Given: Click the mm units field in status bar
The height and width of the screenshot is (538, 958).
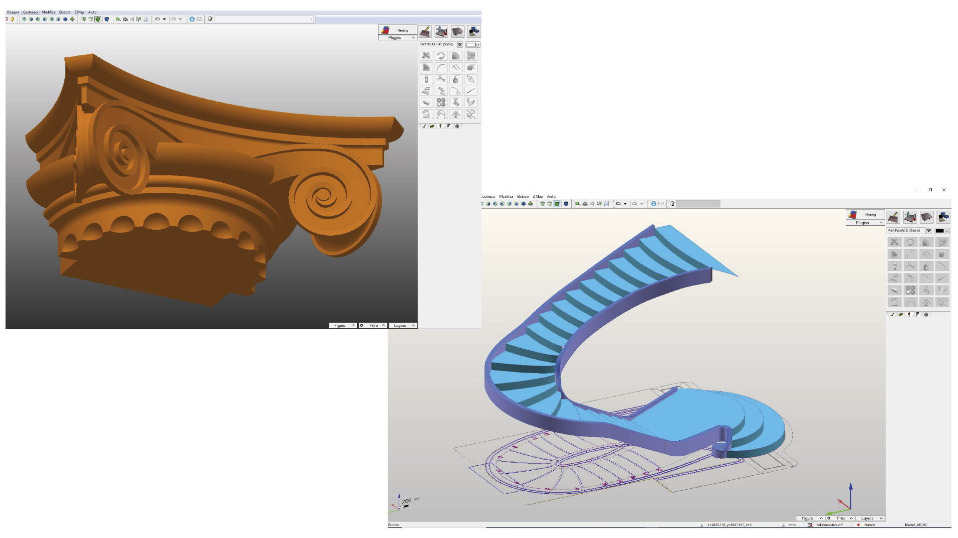Looking at the screenshot, I should click(x=792, y=525).
